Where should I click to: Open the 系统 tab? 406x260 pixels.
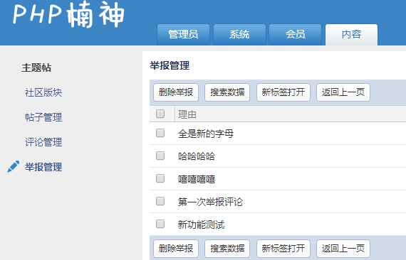[239, 35]
